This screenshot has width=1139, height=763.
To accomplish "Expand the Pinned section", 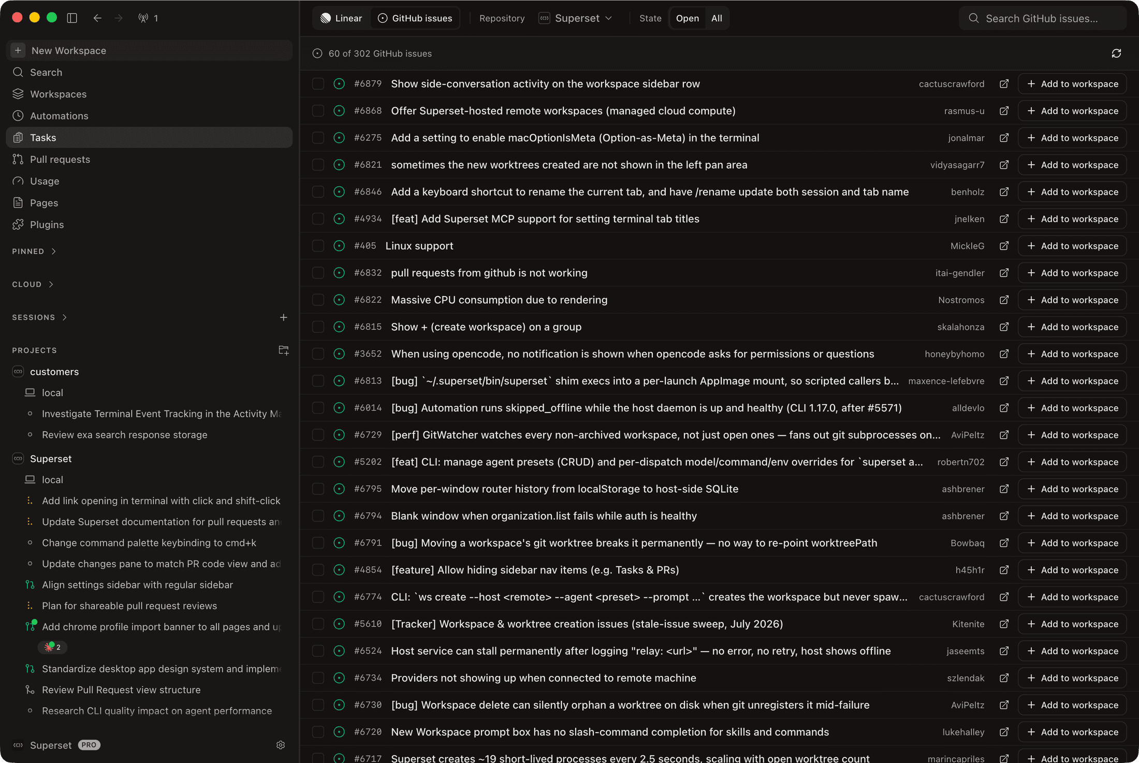I will tap(34, 251).
